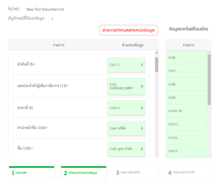Open step 4 สรุปรายการภาษี tab
Viewport: 222px width, 185px height.
point(188,173)
